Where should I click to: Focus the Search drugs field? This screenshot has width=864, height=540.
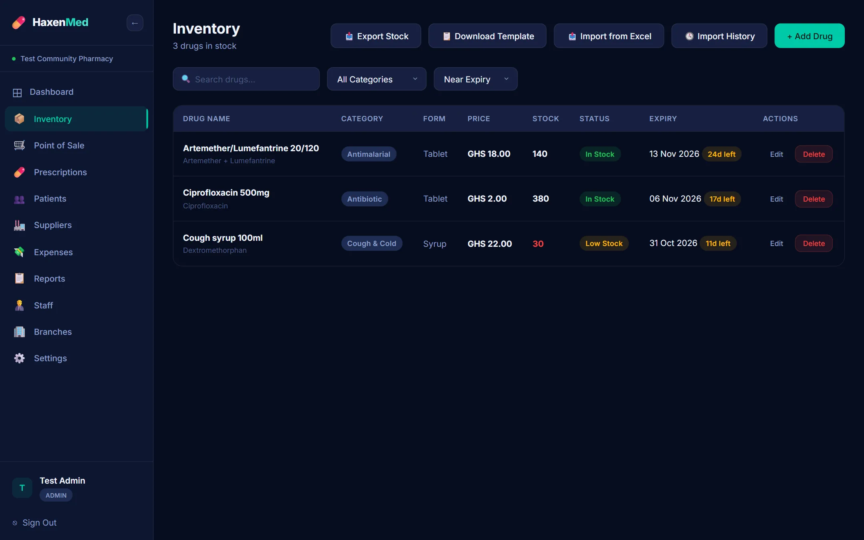246,79
